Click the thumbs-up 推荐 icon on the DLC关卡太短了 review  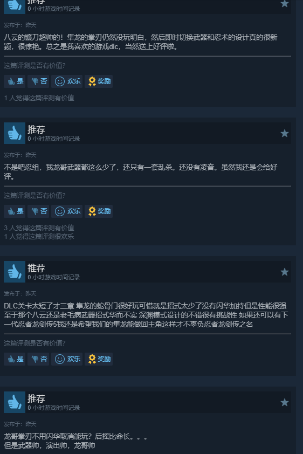15,272
